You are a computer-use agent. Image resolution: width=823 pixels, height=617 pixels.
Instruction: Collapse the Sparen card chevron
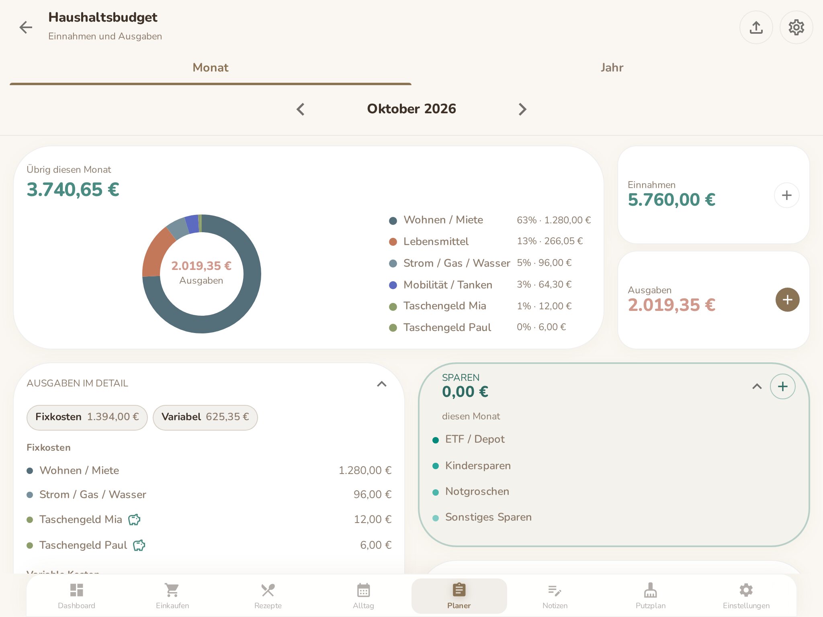coord(757,386)
